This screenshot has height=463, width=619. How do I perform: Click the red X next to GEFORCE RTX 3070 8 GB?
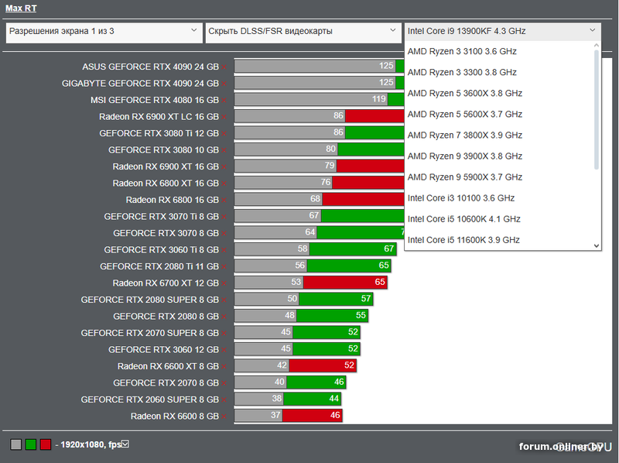tap(224, 234)
